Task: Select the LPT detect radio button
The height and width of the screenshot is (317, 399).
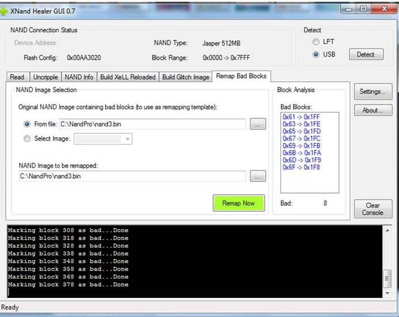Action: [x=316, y=41]
